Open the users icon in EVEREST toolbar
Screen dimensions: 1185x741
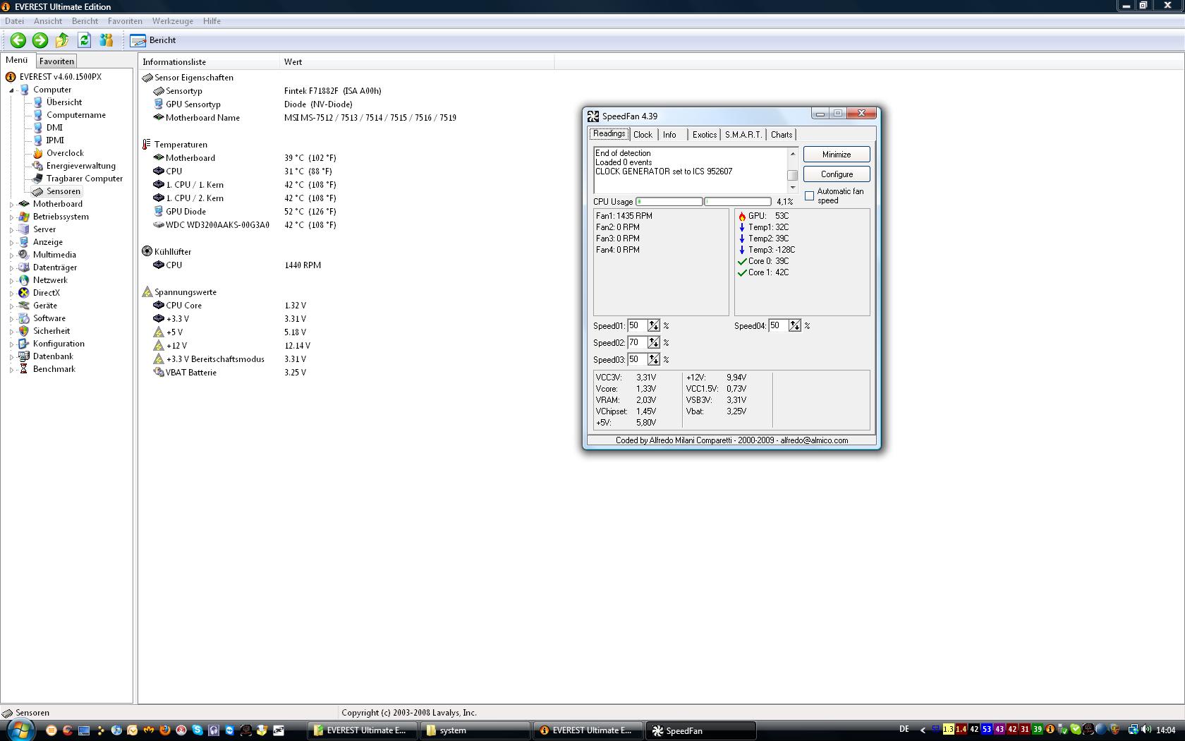pyautogui.click(x=107, y=40)
